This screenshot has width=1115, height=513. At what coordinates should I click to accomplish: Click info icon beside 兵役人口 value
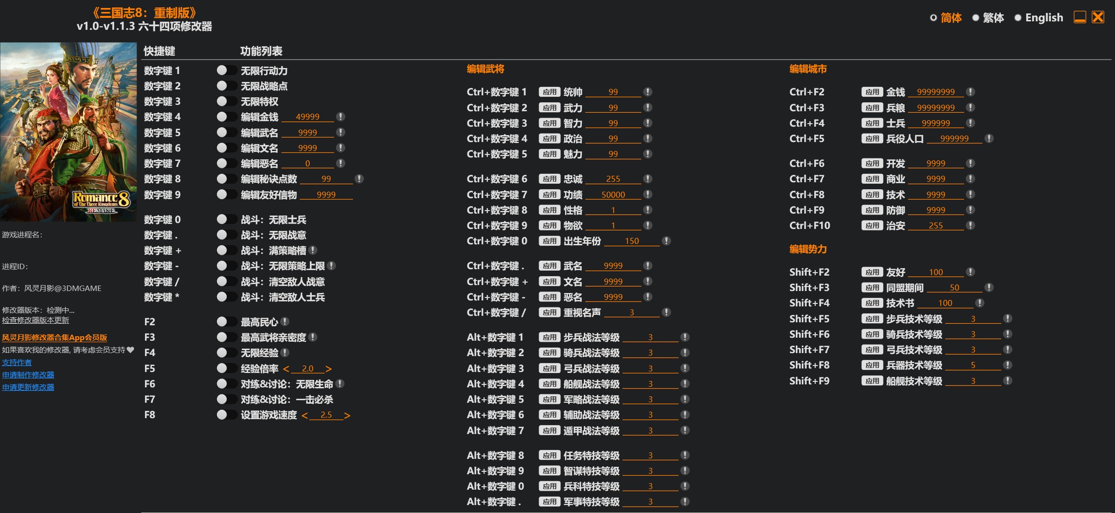tap(989, 139)
